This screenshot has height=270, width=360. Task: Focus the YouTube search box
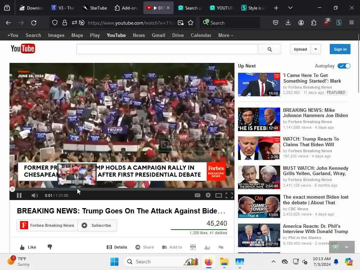point(167,49)
